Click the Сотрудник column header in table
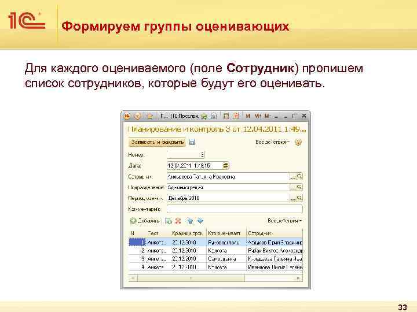The height and width of the screenshot is (312, 417). [x=275, y=233]
